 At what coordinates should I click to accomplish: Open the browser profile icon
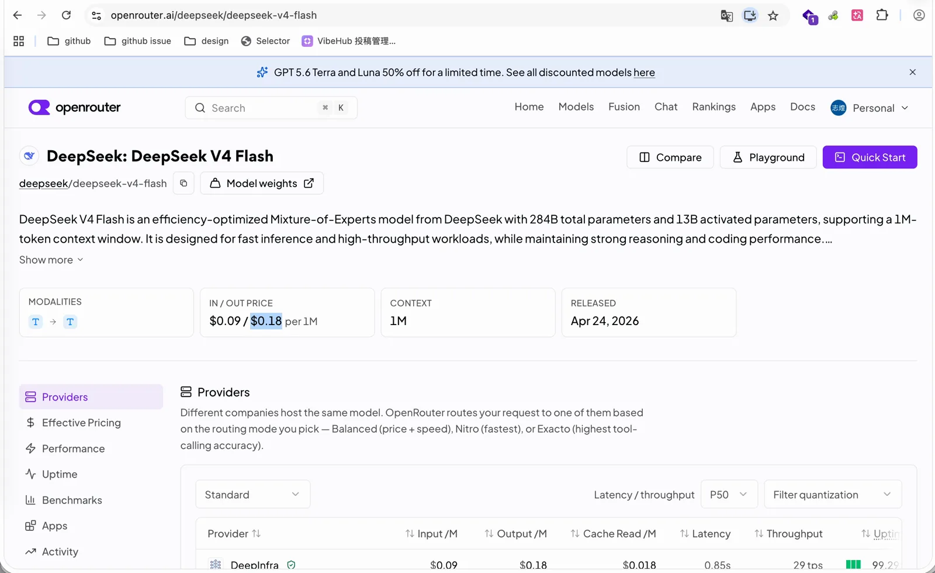click(x=919, y=15)
